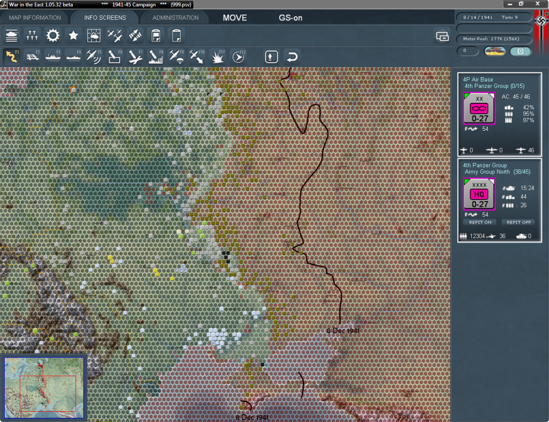This screenshot has width=549, height=422.
Task: Select the F7 bomb airfield mode
Action: click(135, 56)
